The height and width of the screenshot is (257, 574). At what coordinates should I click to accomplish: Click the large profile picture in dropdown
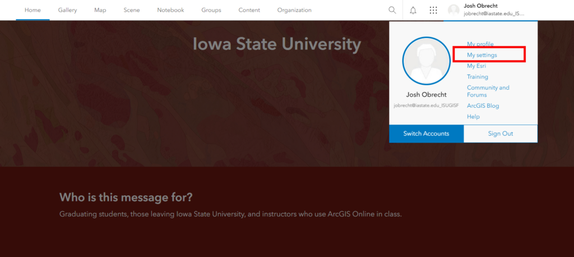[x=427, y=61]
